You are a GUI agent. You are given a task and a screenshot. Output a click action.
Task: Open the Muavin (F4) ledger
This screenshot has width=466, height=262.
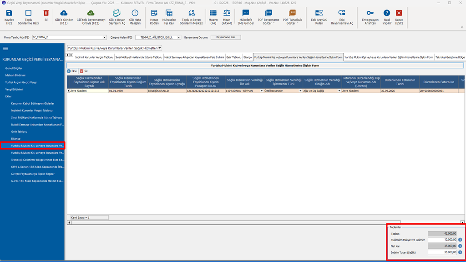point(213,17)
